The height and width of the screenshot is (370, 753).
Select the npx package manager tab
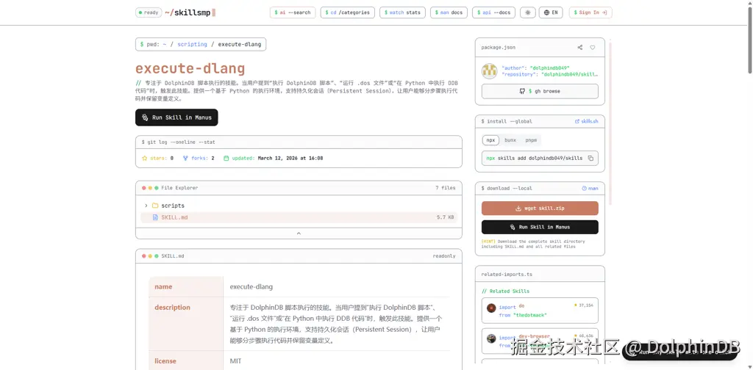[x=490, y=140]
